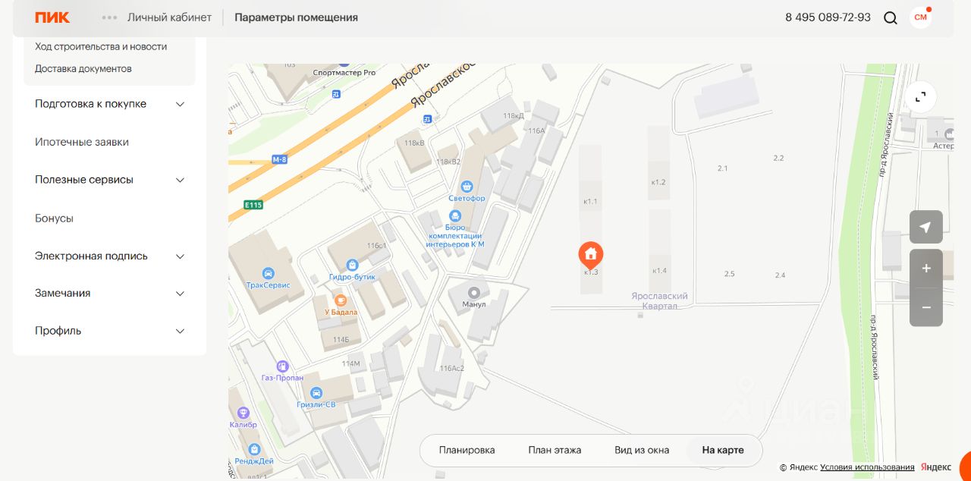Zoom out on the map

[x=925, y=307]
